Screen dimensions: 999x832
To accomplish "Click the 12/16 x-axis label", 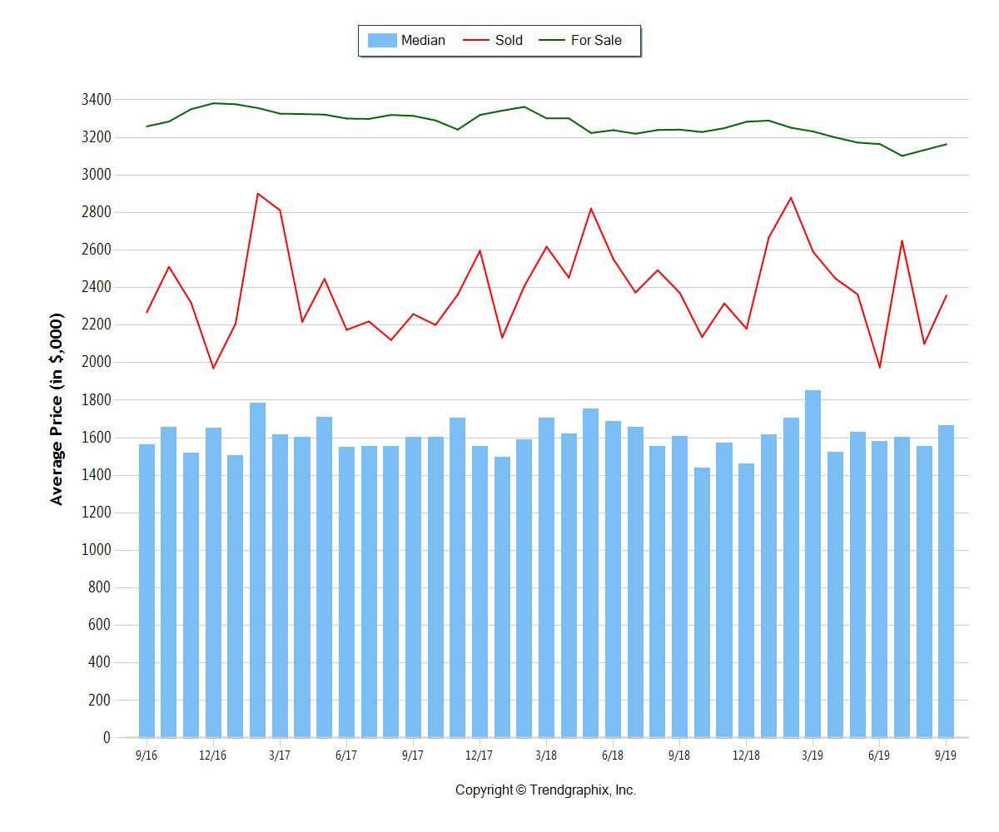I will click(x=213, y=755).
